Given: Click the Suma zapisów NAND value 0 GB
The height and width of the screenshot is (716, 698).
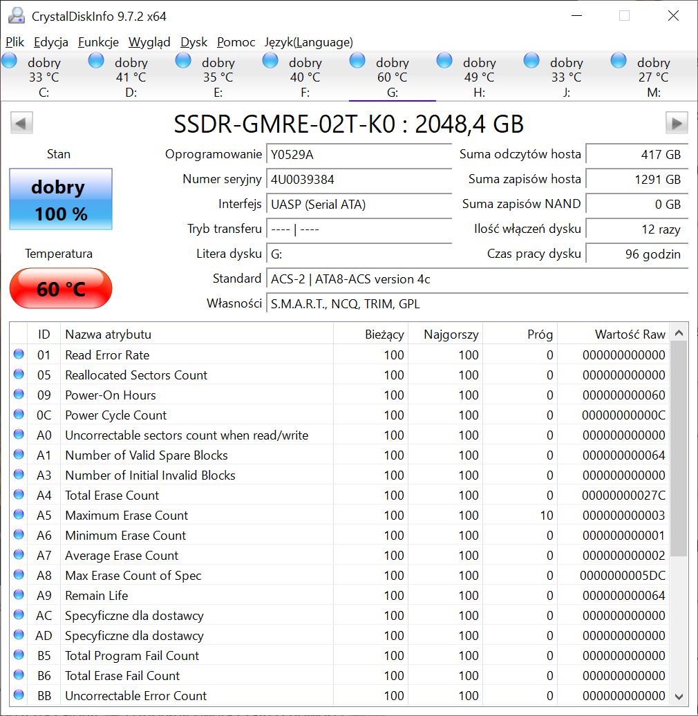Looking at the screenshot, I should tap(636, 204).
